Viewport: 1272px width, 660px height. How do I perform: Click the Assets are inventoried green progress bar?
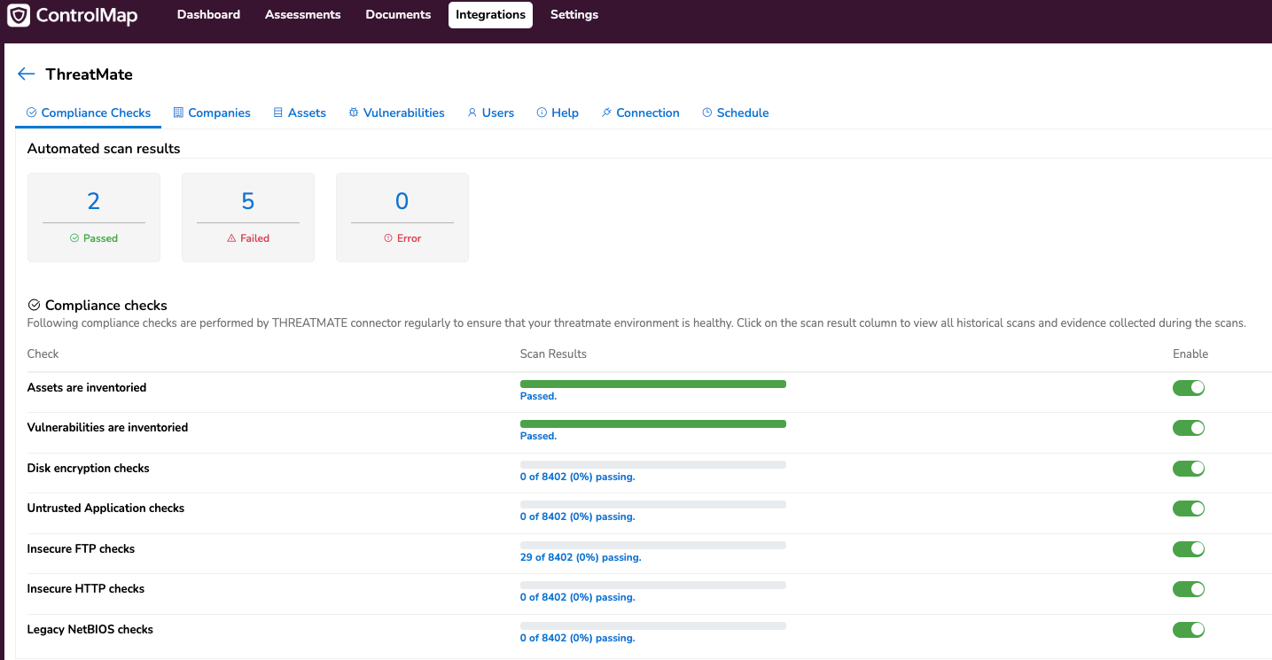tap(653, 384)
